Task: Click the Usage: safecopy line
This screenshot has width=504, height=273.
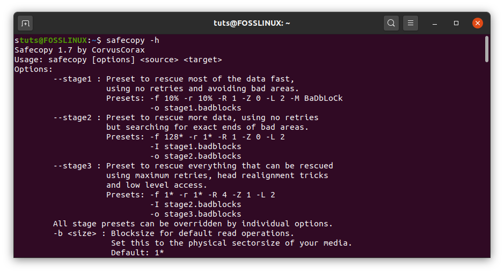Action: pos(118,60)
